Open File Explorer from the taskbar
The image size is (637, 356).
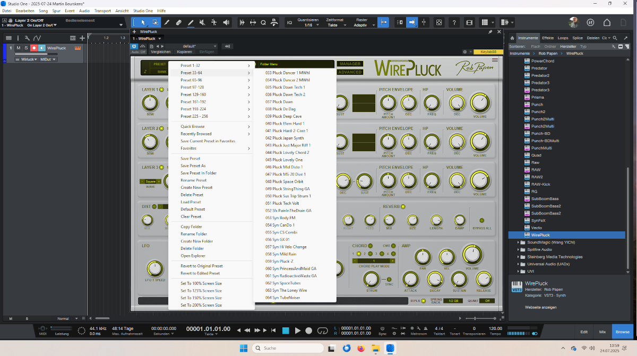[375, 348]
